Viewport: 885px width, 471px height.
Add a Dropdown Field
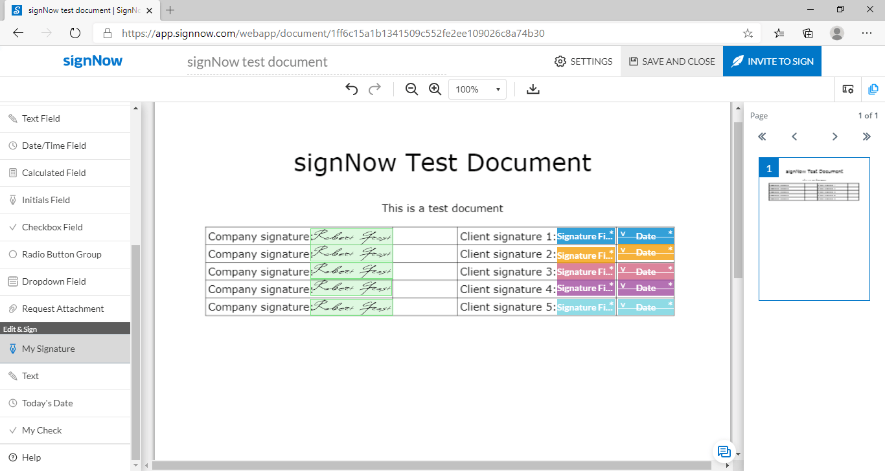pyautogui.click(x=65, y=281)
